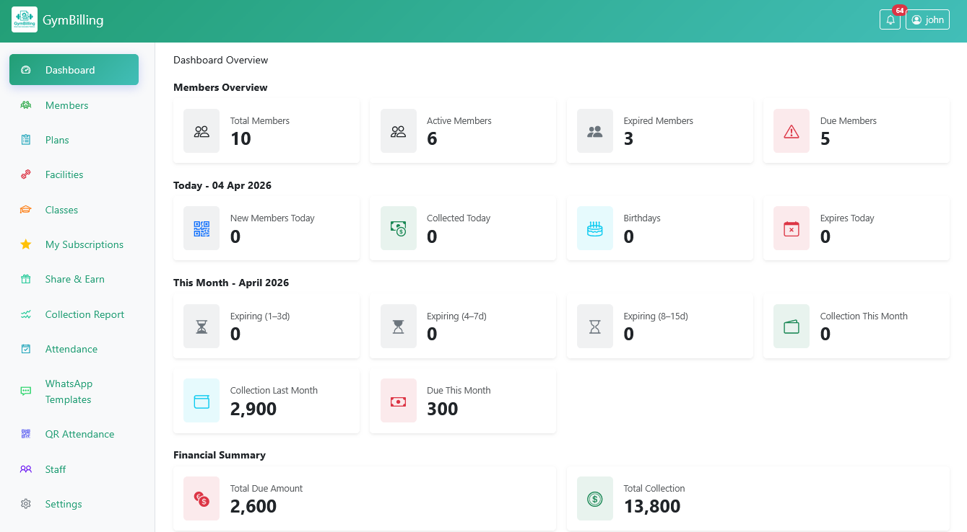
Task: Switch to the Dashboard view
Action: (69, 69)
